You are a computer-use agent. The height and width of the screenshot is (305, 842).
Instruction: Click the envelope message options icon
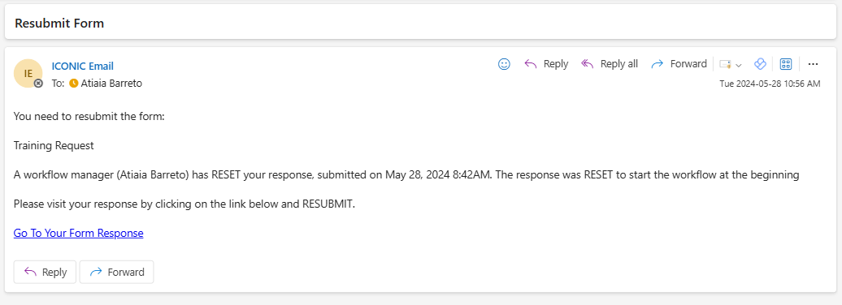(725, 64)
